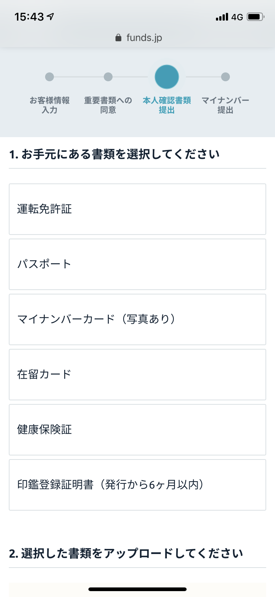Tap the location arrow icon in status bar
This screenshot has width=275, height=597.
tap(51, 17)
